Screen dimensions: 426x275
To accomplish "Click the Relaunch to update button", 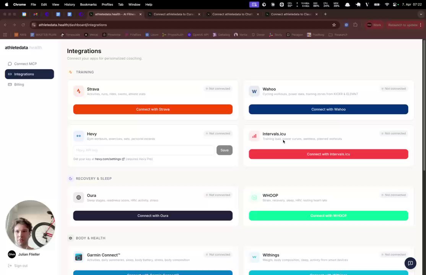I will pyautogui.click(x=403, y=25).
